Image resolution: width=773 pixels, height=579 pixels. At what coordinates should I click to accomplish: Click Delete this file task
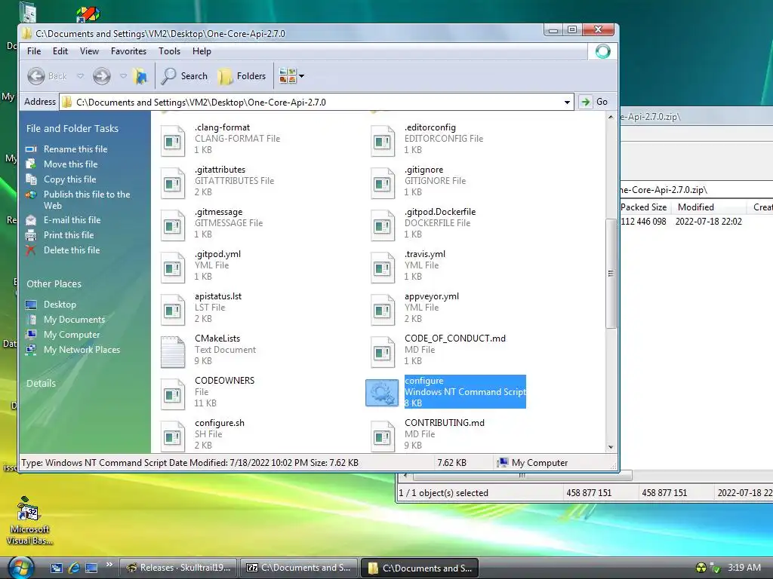click(x=72, y=250)
